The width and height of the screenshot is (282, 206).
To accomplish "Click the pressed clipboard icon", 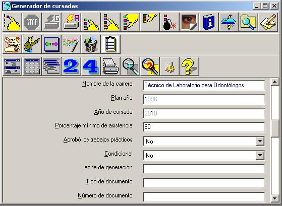I will [110, 44].
